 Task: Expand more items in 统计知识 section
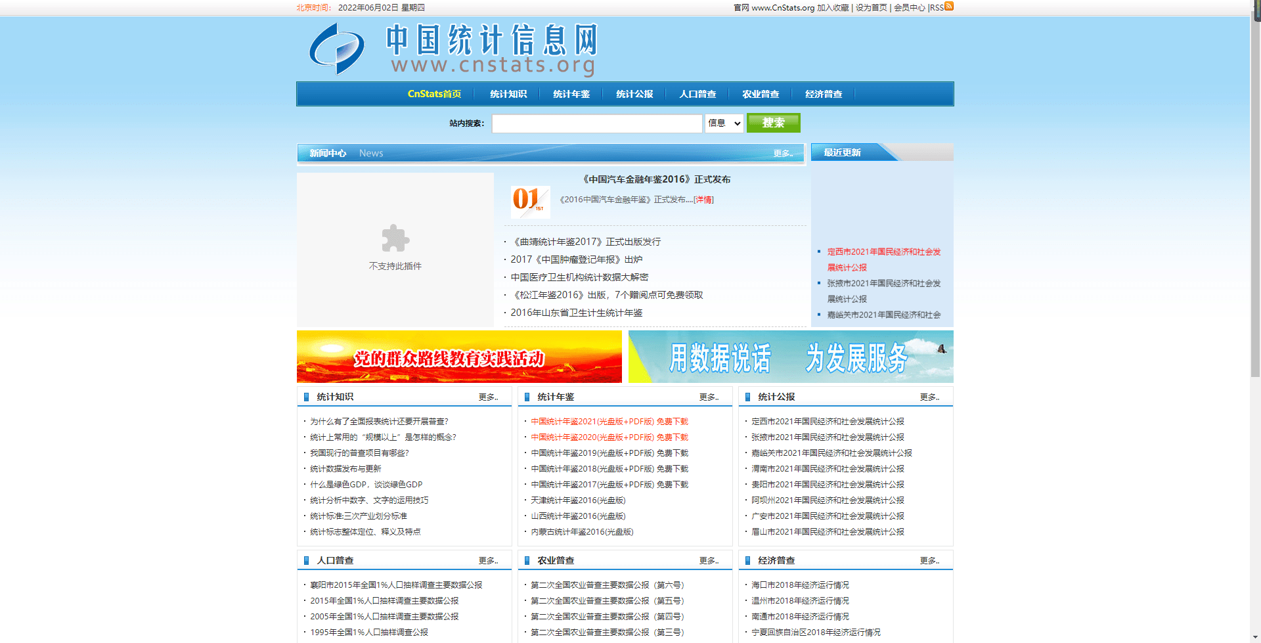[488, 397]
